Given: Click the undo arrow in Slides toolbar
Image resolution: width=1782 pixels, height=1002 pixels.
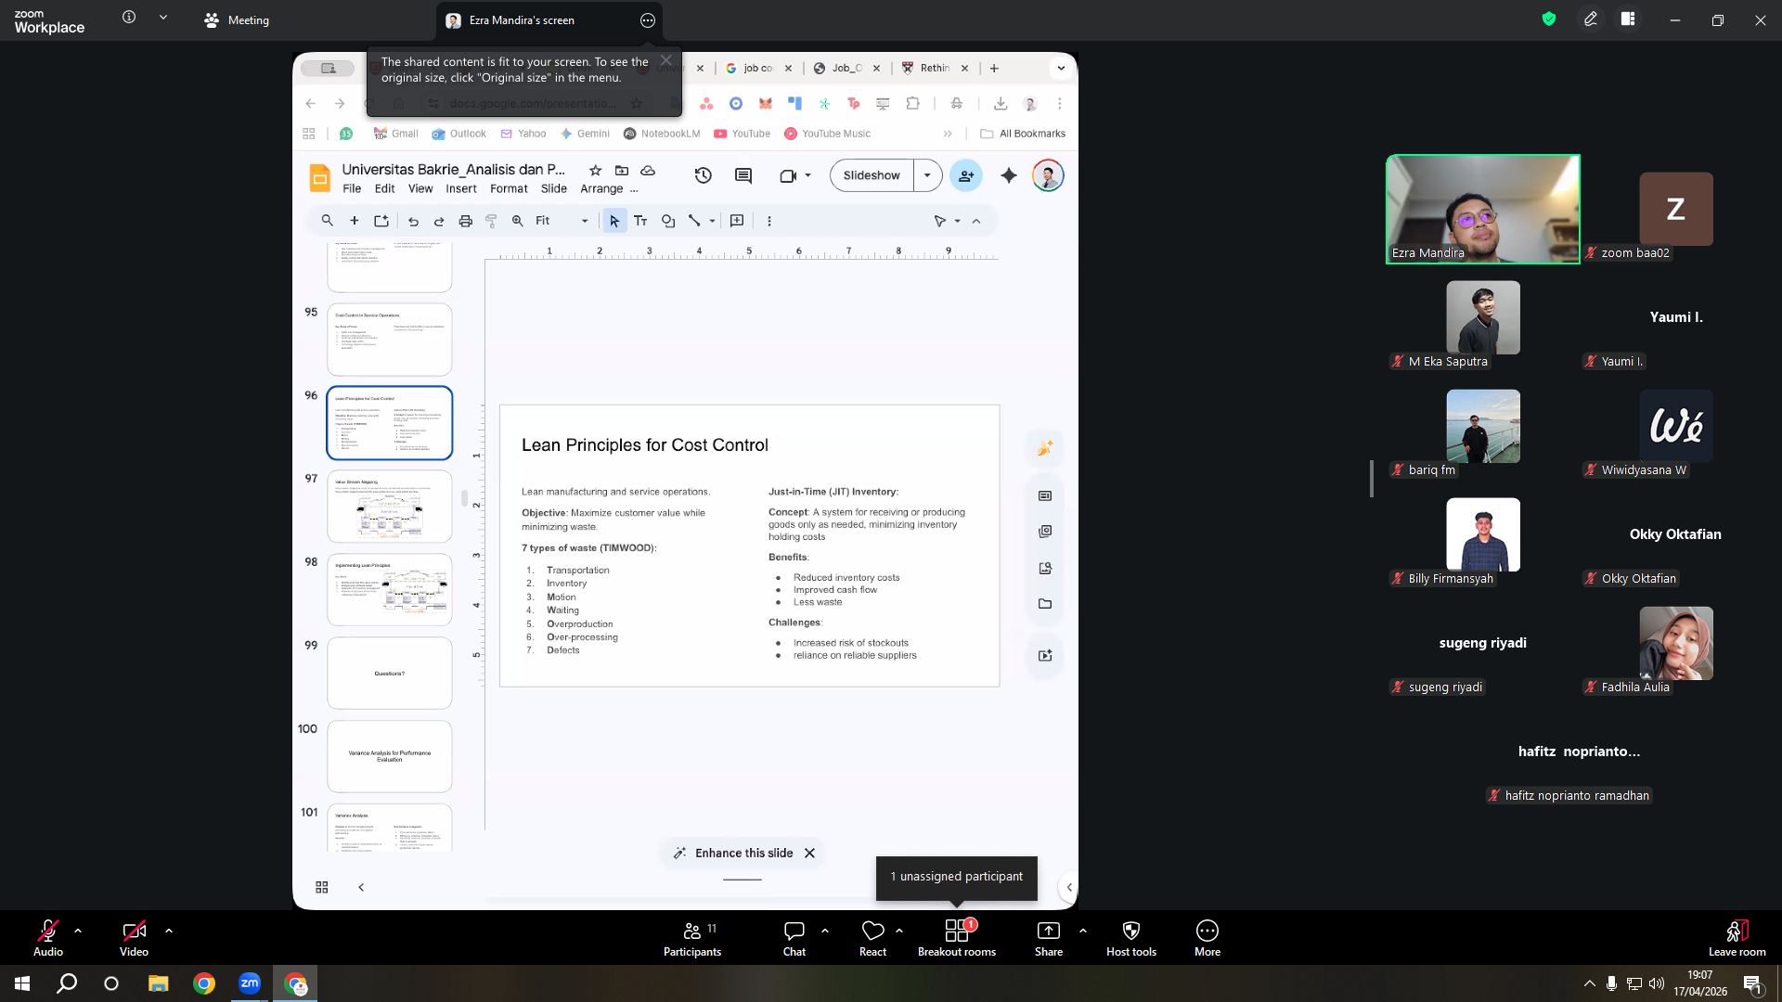Looking at the screenshot, I should coord(413,221).
